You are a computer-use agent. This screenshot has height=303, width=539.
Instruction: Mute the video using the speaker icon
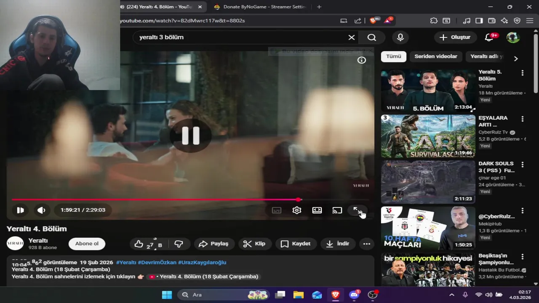pyautogui.click(x=41, y=210)
